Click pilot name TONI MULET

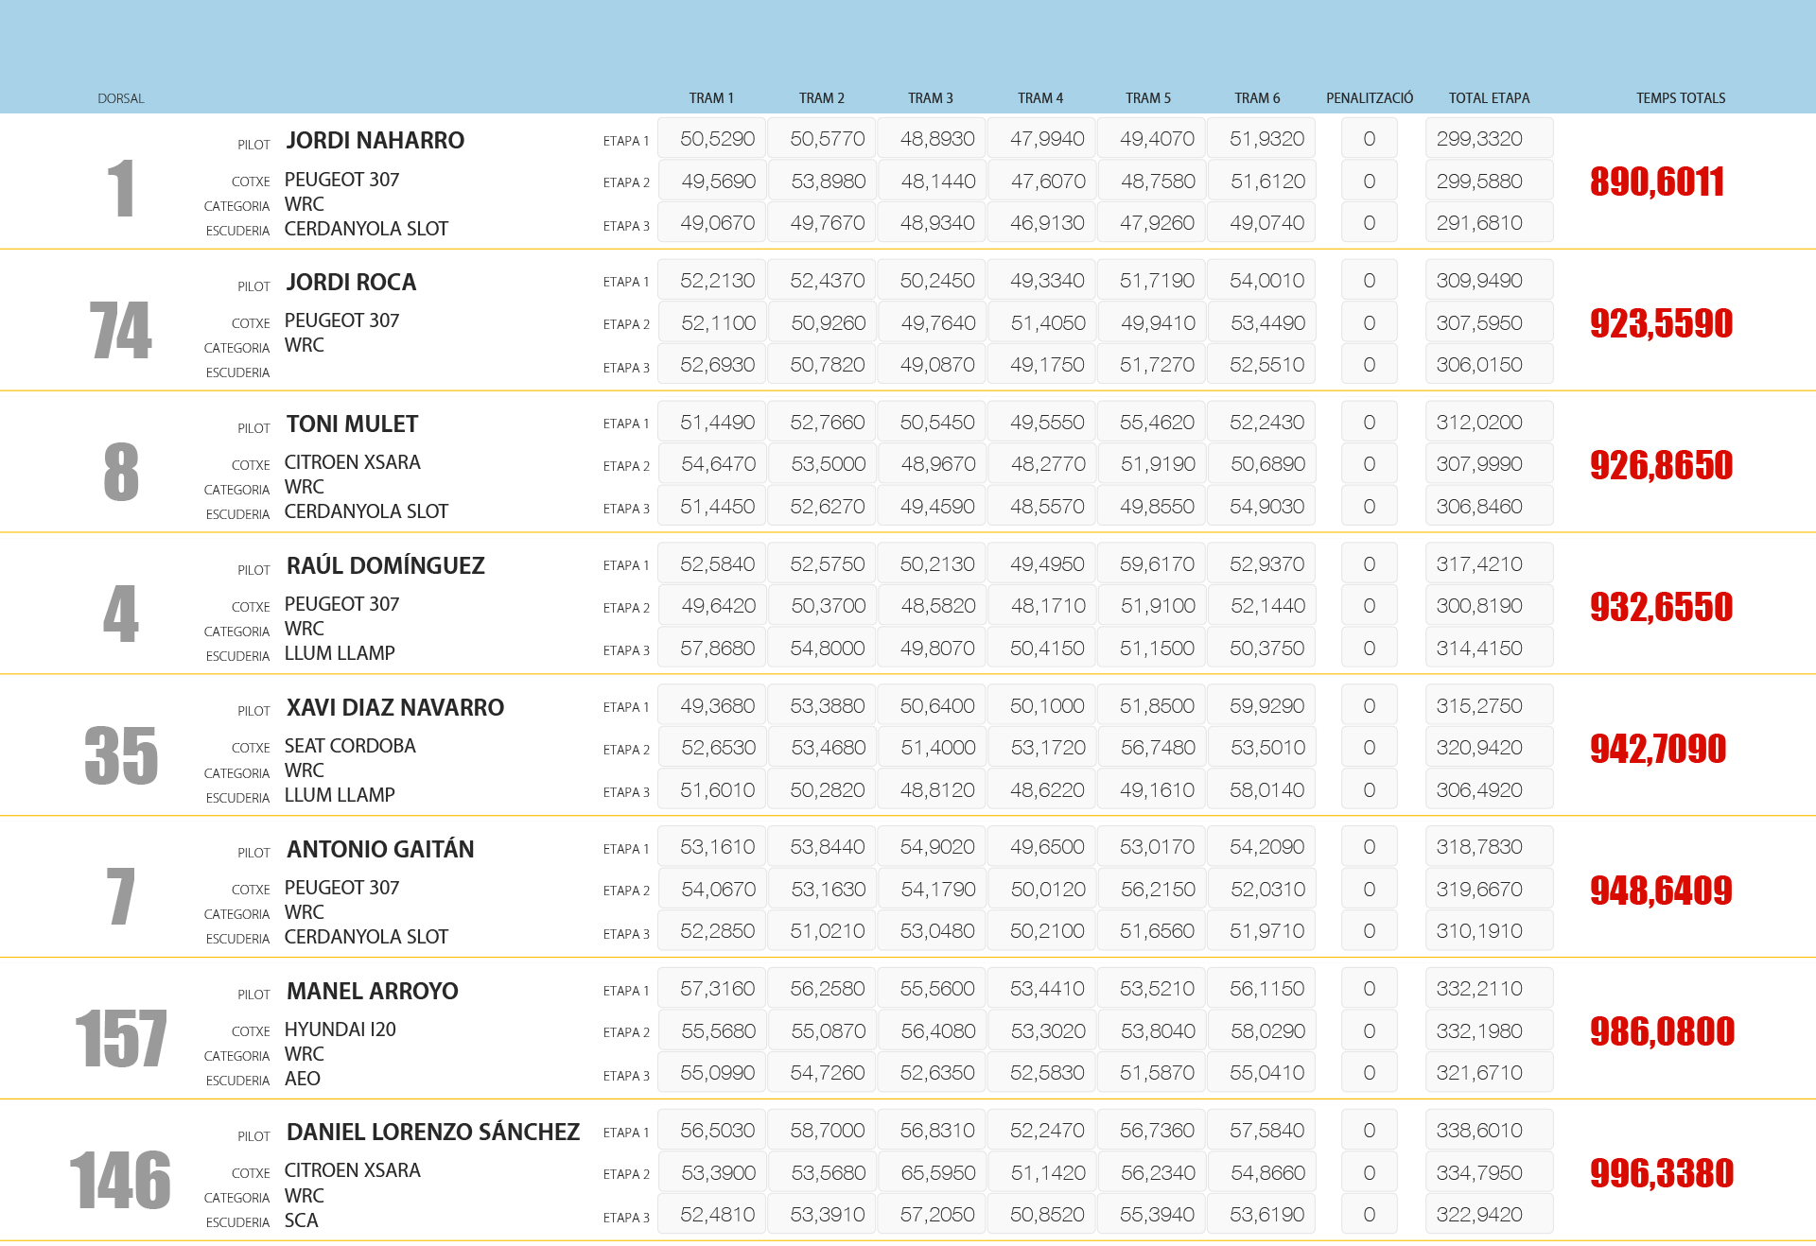click(x=352, y=424)
